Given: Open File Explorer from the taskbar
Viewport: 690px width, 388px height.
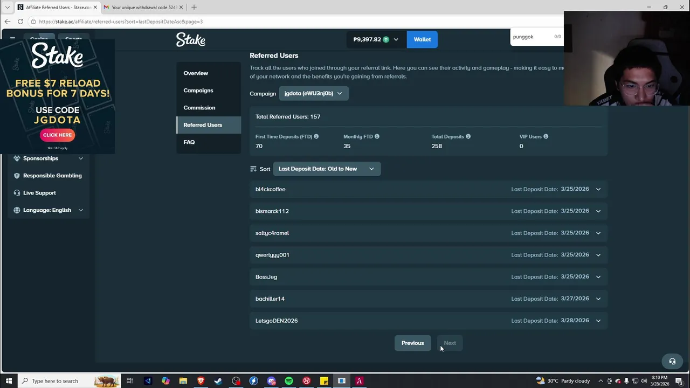Looking at the screenshot, I should click(183, 381).
